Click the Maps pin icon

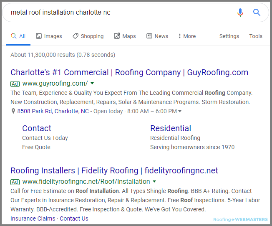click(x=117, y=36)
